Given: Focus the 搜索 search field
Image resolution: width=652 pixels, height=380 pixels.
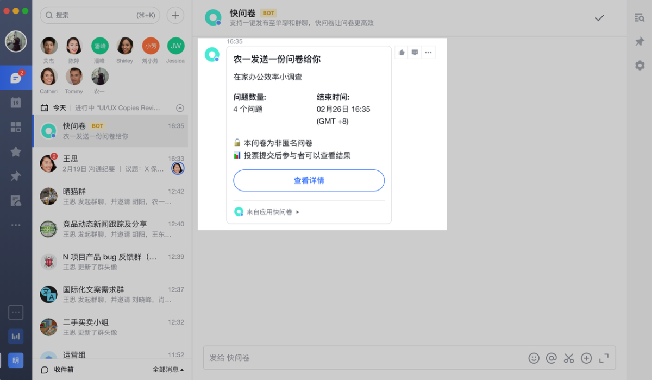Looking at the screenshot, I should pos(100,15).
